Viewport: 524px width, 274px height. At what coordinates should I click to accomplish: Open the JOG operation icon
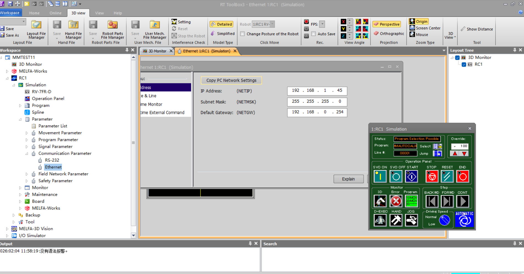tap(411, 220)
